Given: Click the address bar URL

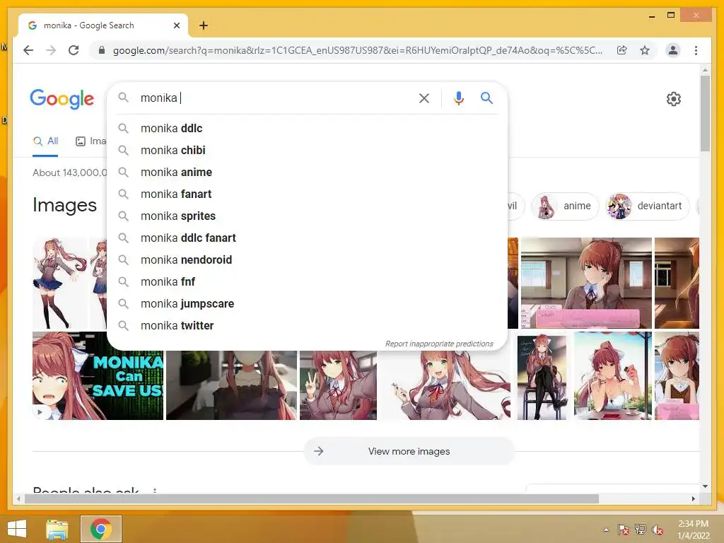Looking at the screenshot, I should click(x=357, y=50).
